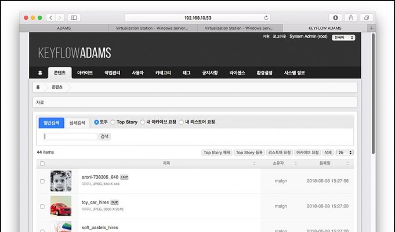Click the 아카이브 요청 button

pyautogui.click(x=307, y=153)
